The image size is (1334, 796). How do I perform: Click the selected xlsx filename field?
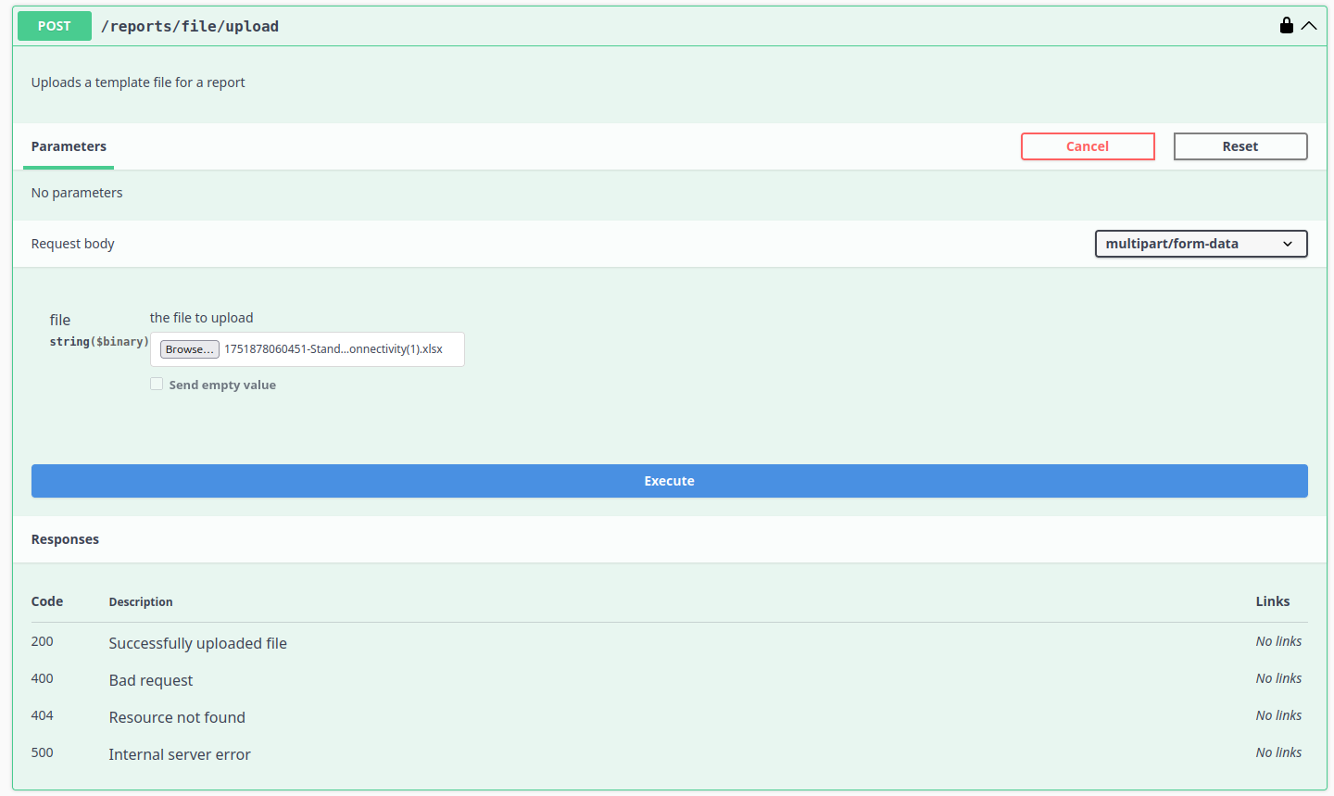[x=339, y=349]
